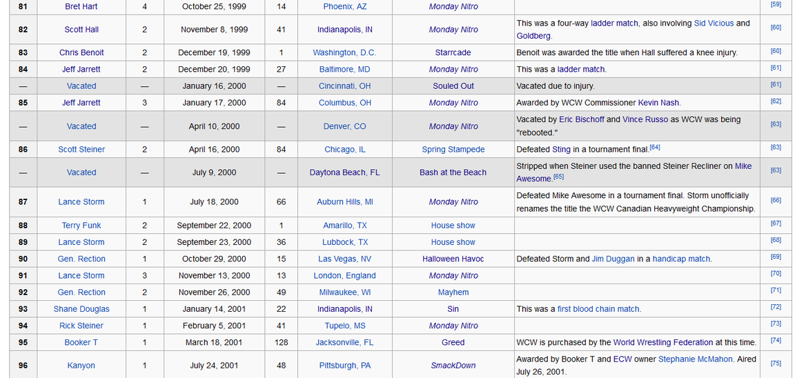Open the Cincinnati, OH link
The image size is (795, 378).
[x=345, y=86]
